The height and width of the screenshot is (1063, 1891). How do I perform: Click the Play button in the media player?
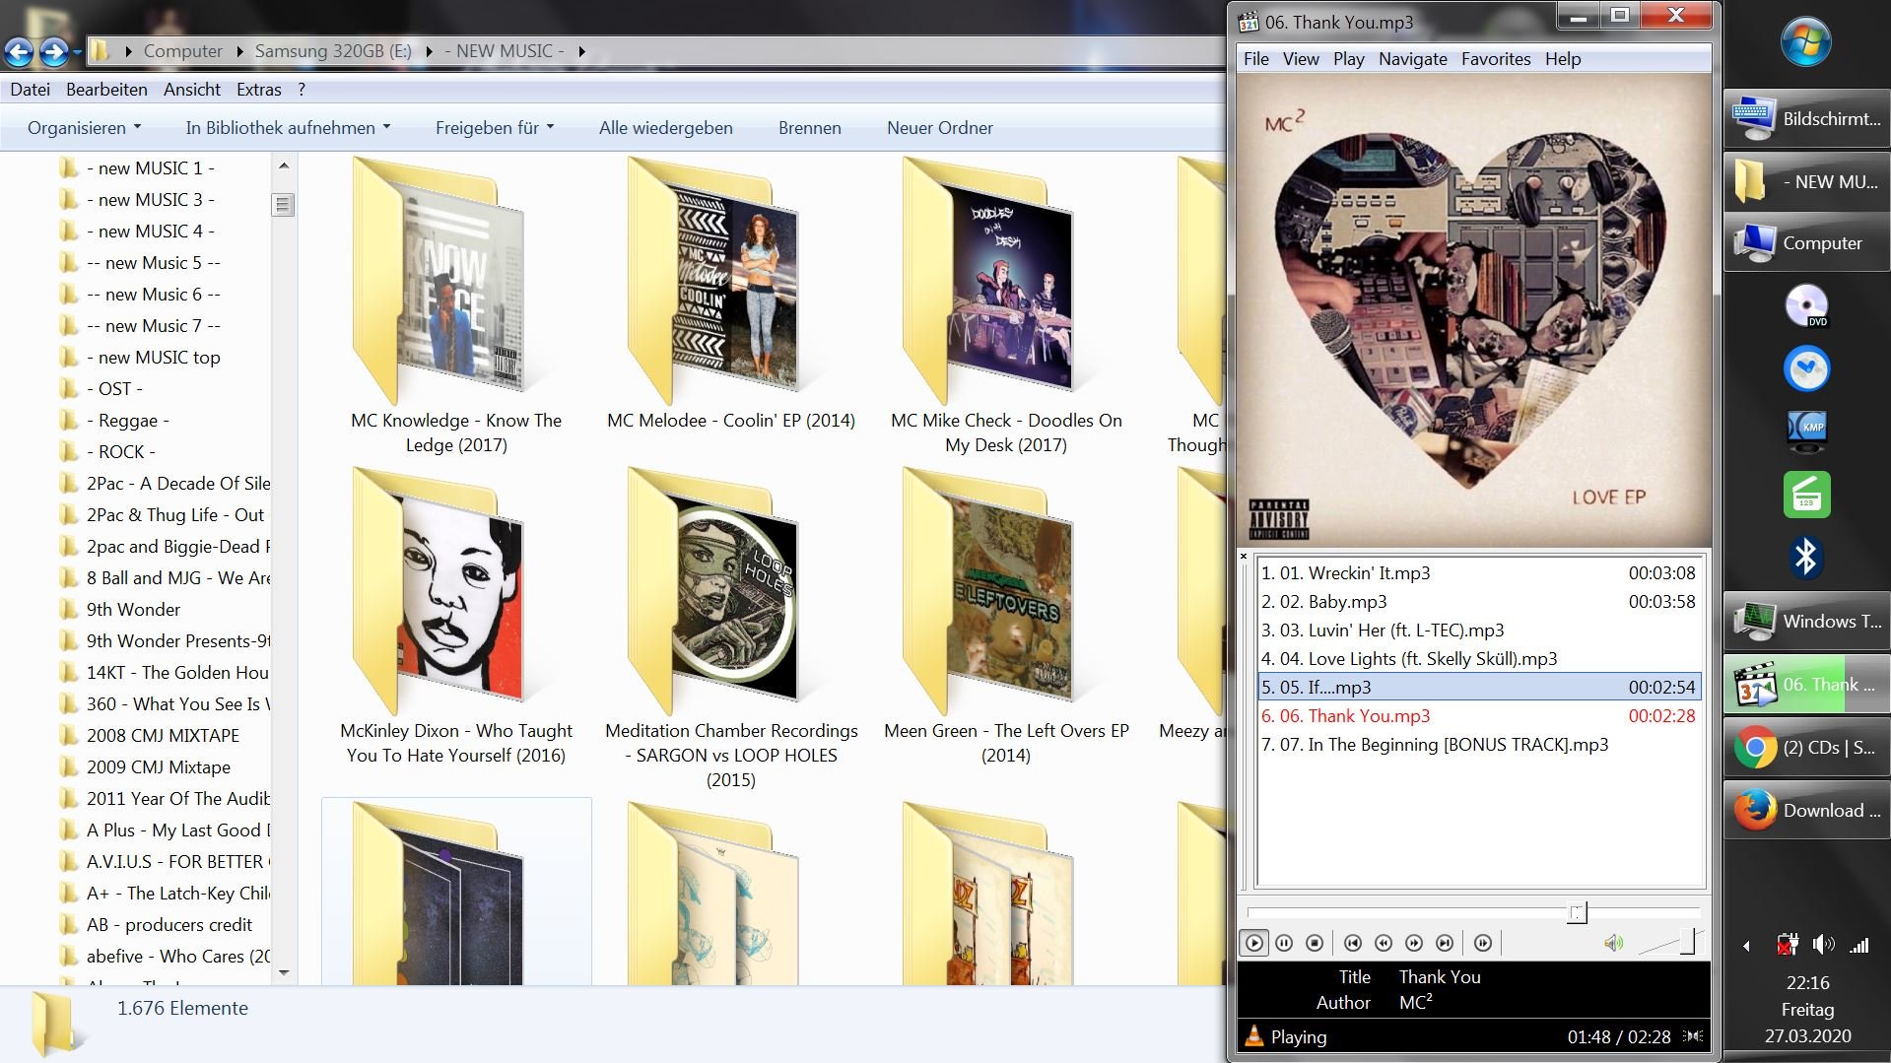[1253, 943]
